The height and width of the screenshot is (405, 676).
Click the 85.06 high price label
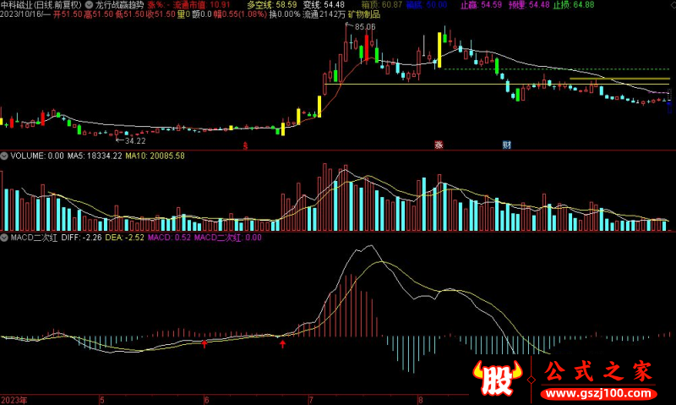coord(365,27)
